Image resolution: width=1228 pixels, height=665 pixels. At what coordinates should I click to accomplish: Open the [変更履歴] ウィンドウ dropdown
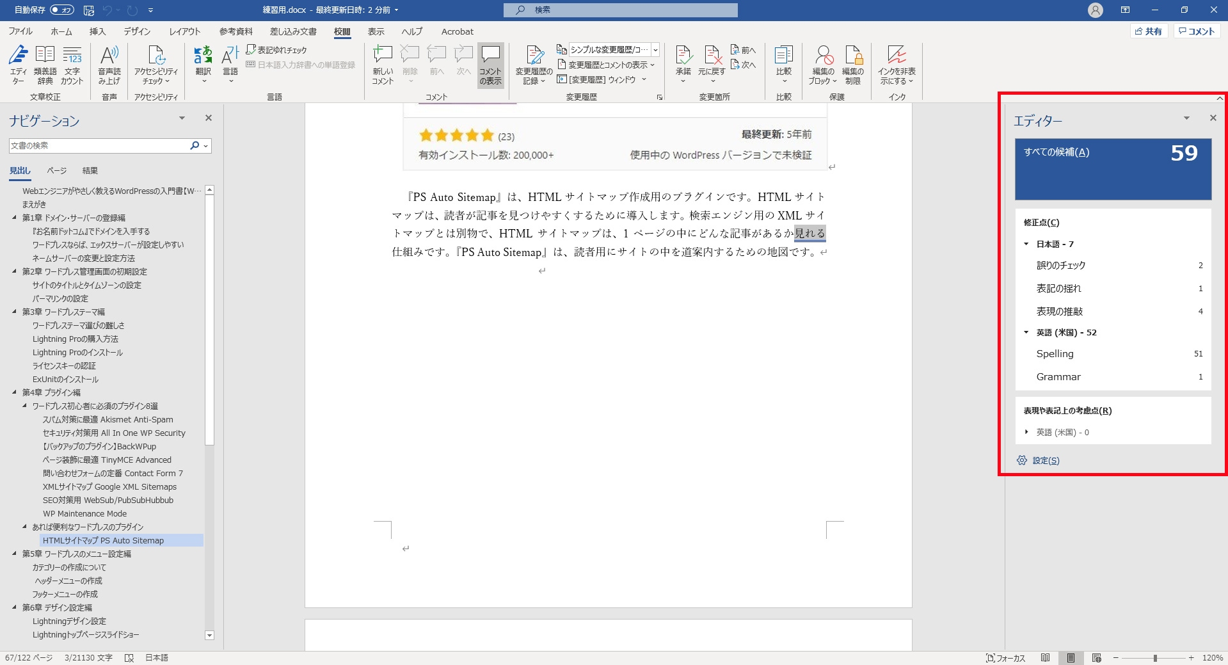[602, 79]
